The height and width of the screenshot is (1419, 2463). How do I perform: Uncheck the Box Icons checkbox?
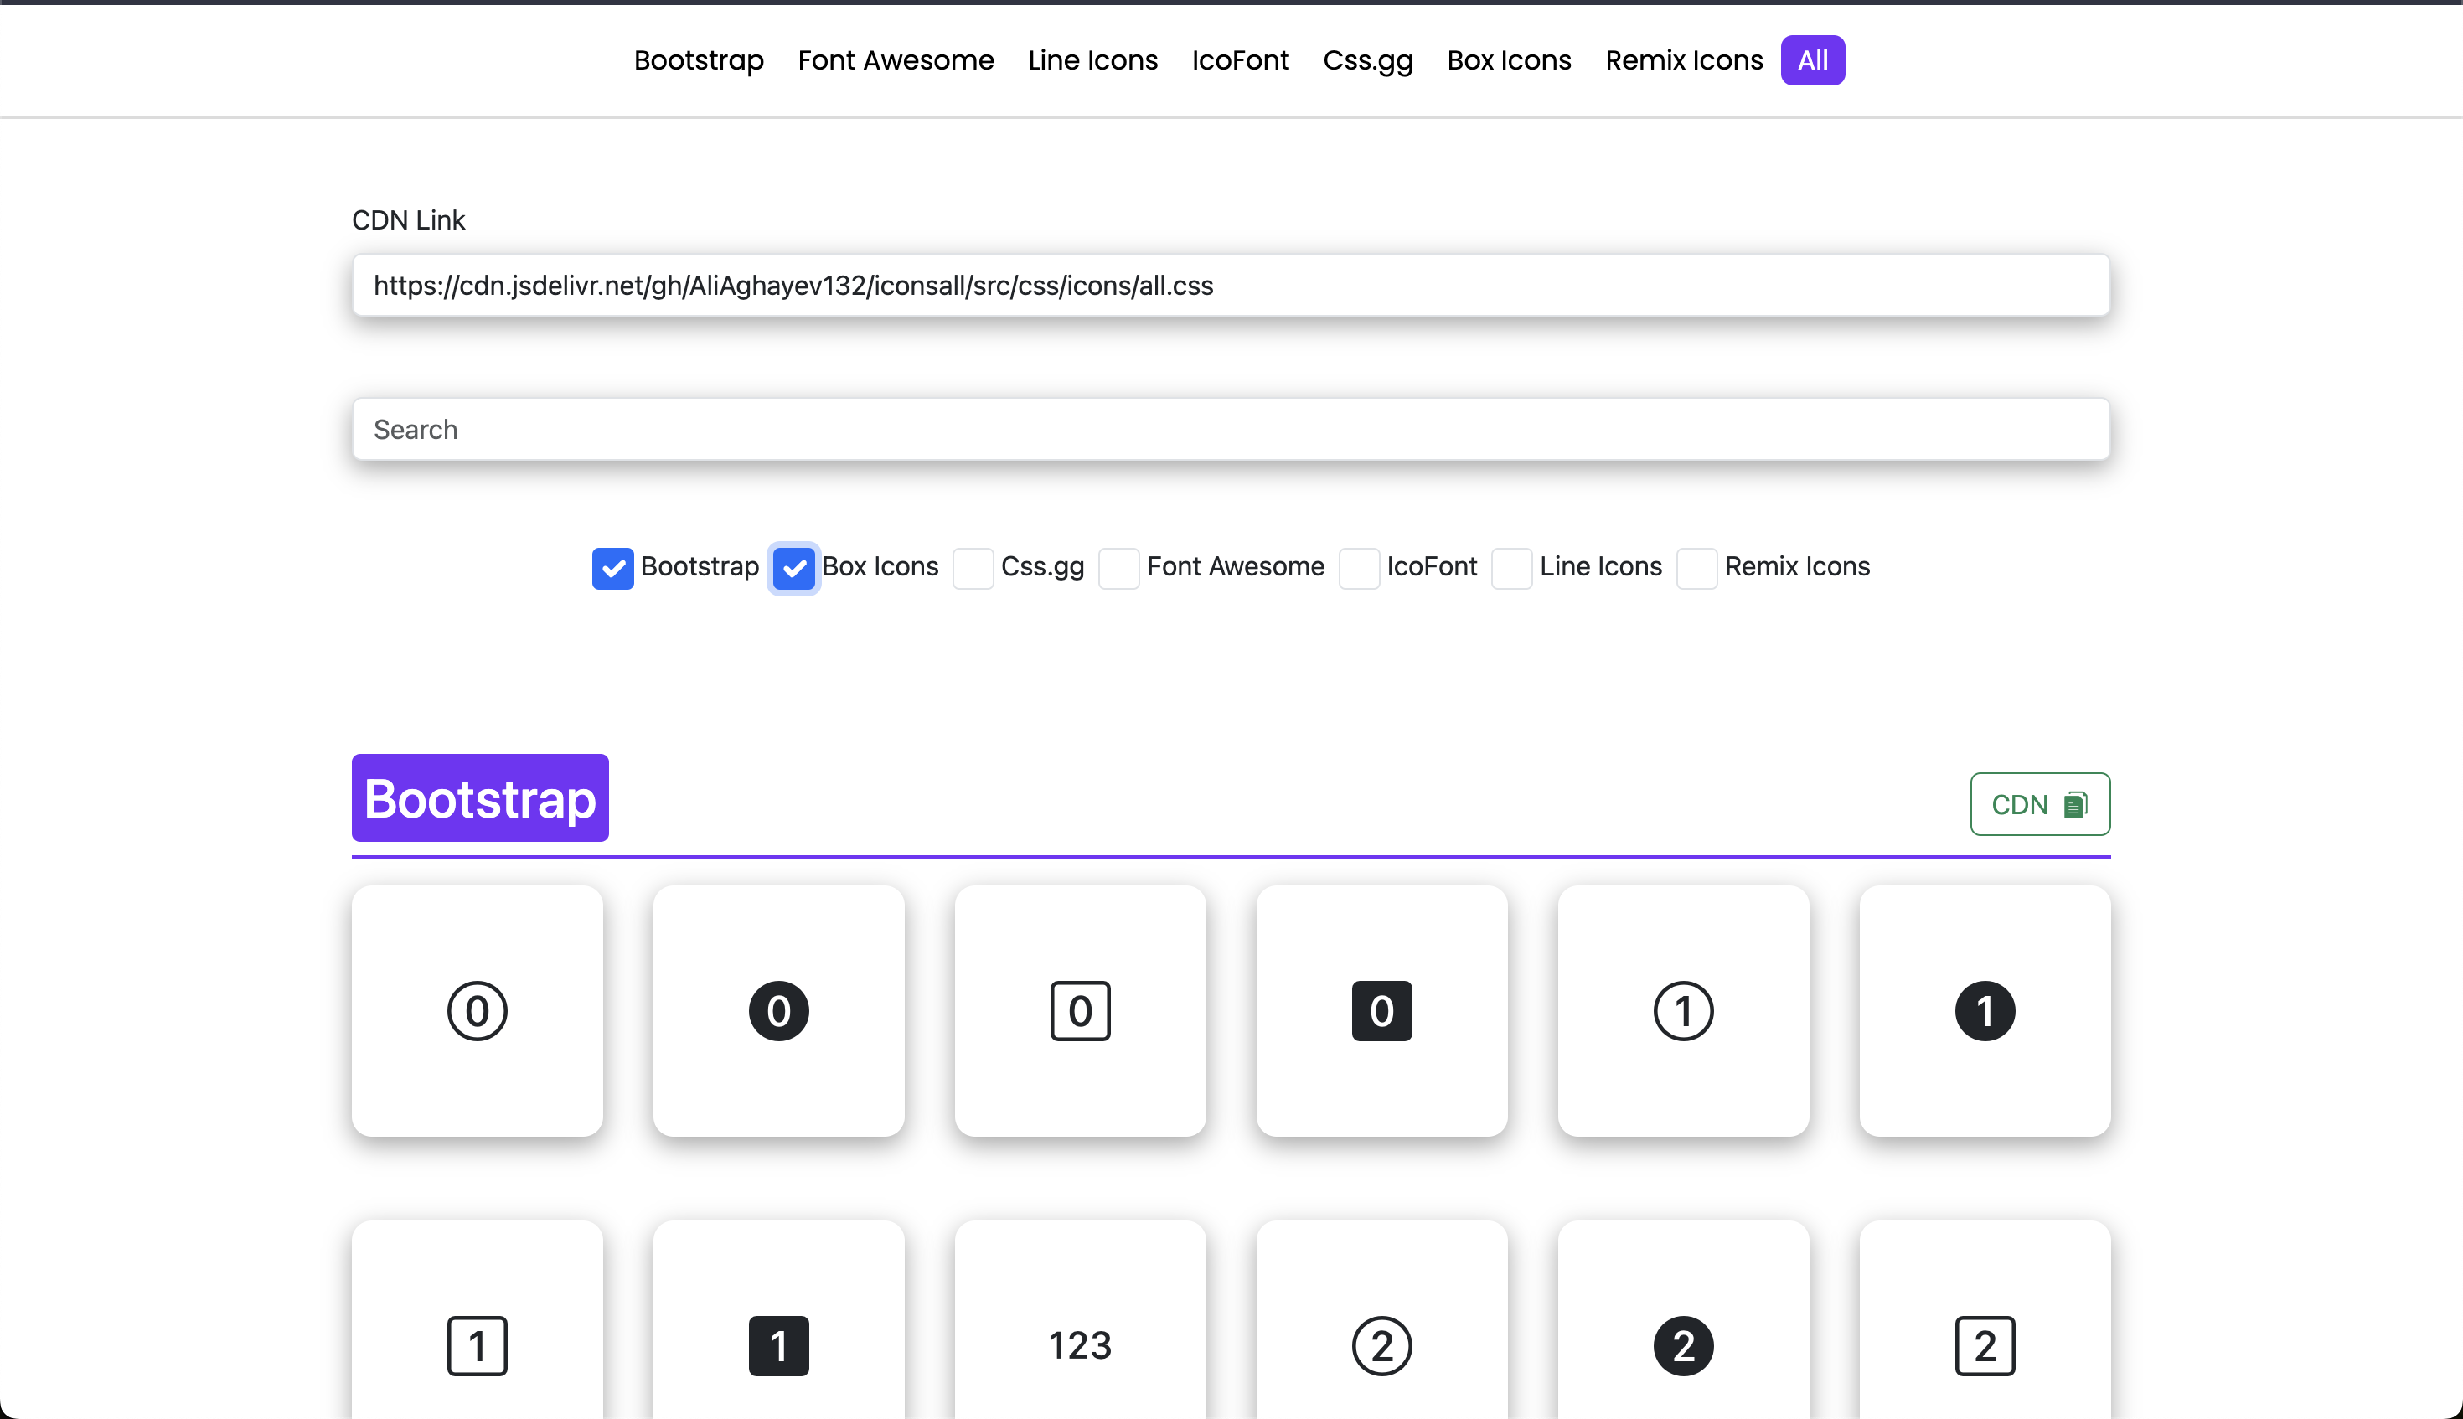coord(793,568)
